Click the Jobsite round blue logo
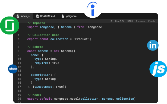The width and height of the screenshot is (167, 104). pos(13,69)
